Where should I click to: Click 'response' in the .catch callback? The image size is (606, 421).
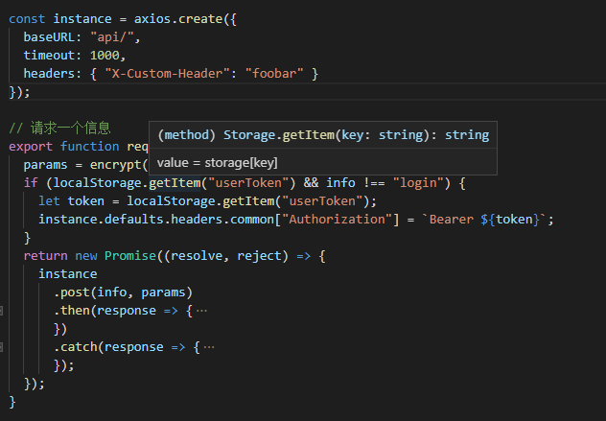133,347
